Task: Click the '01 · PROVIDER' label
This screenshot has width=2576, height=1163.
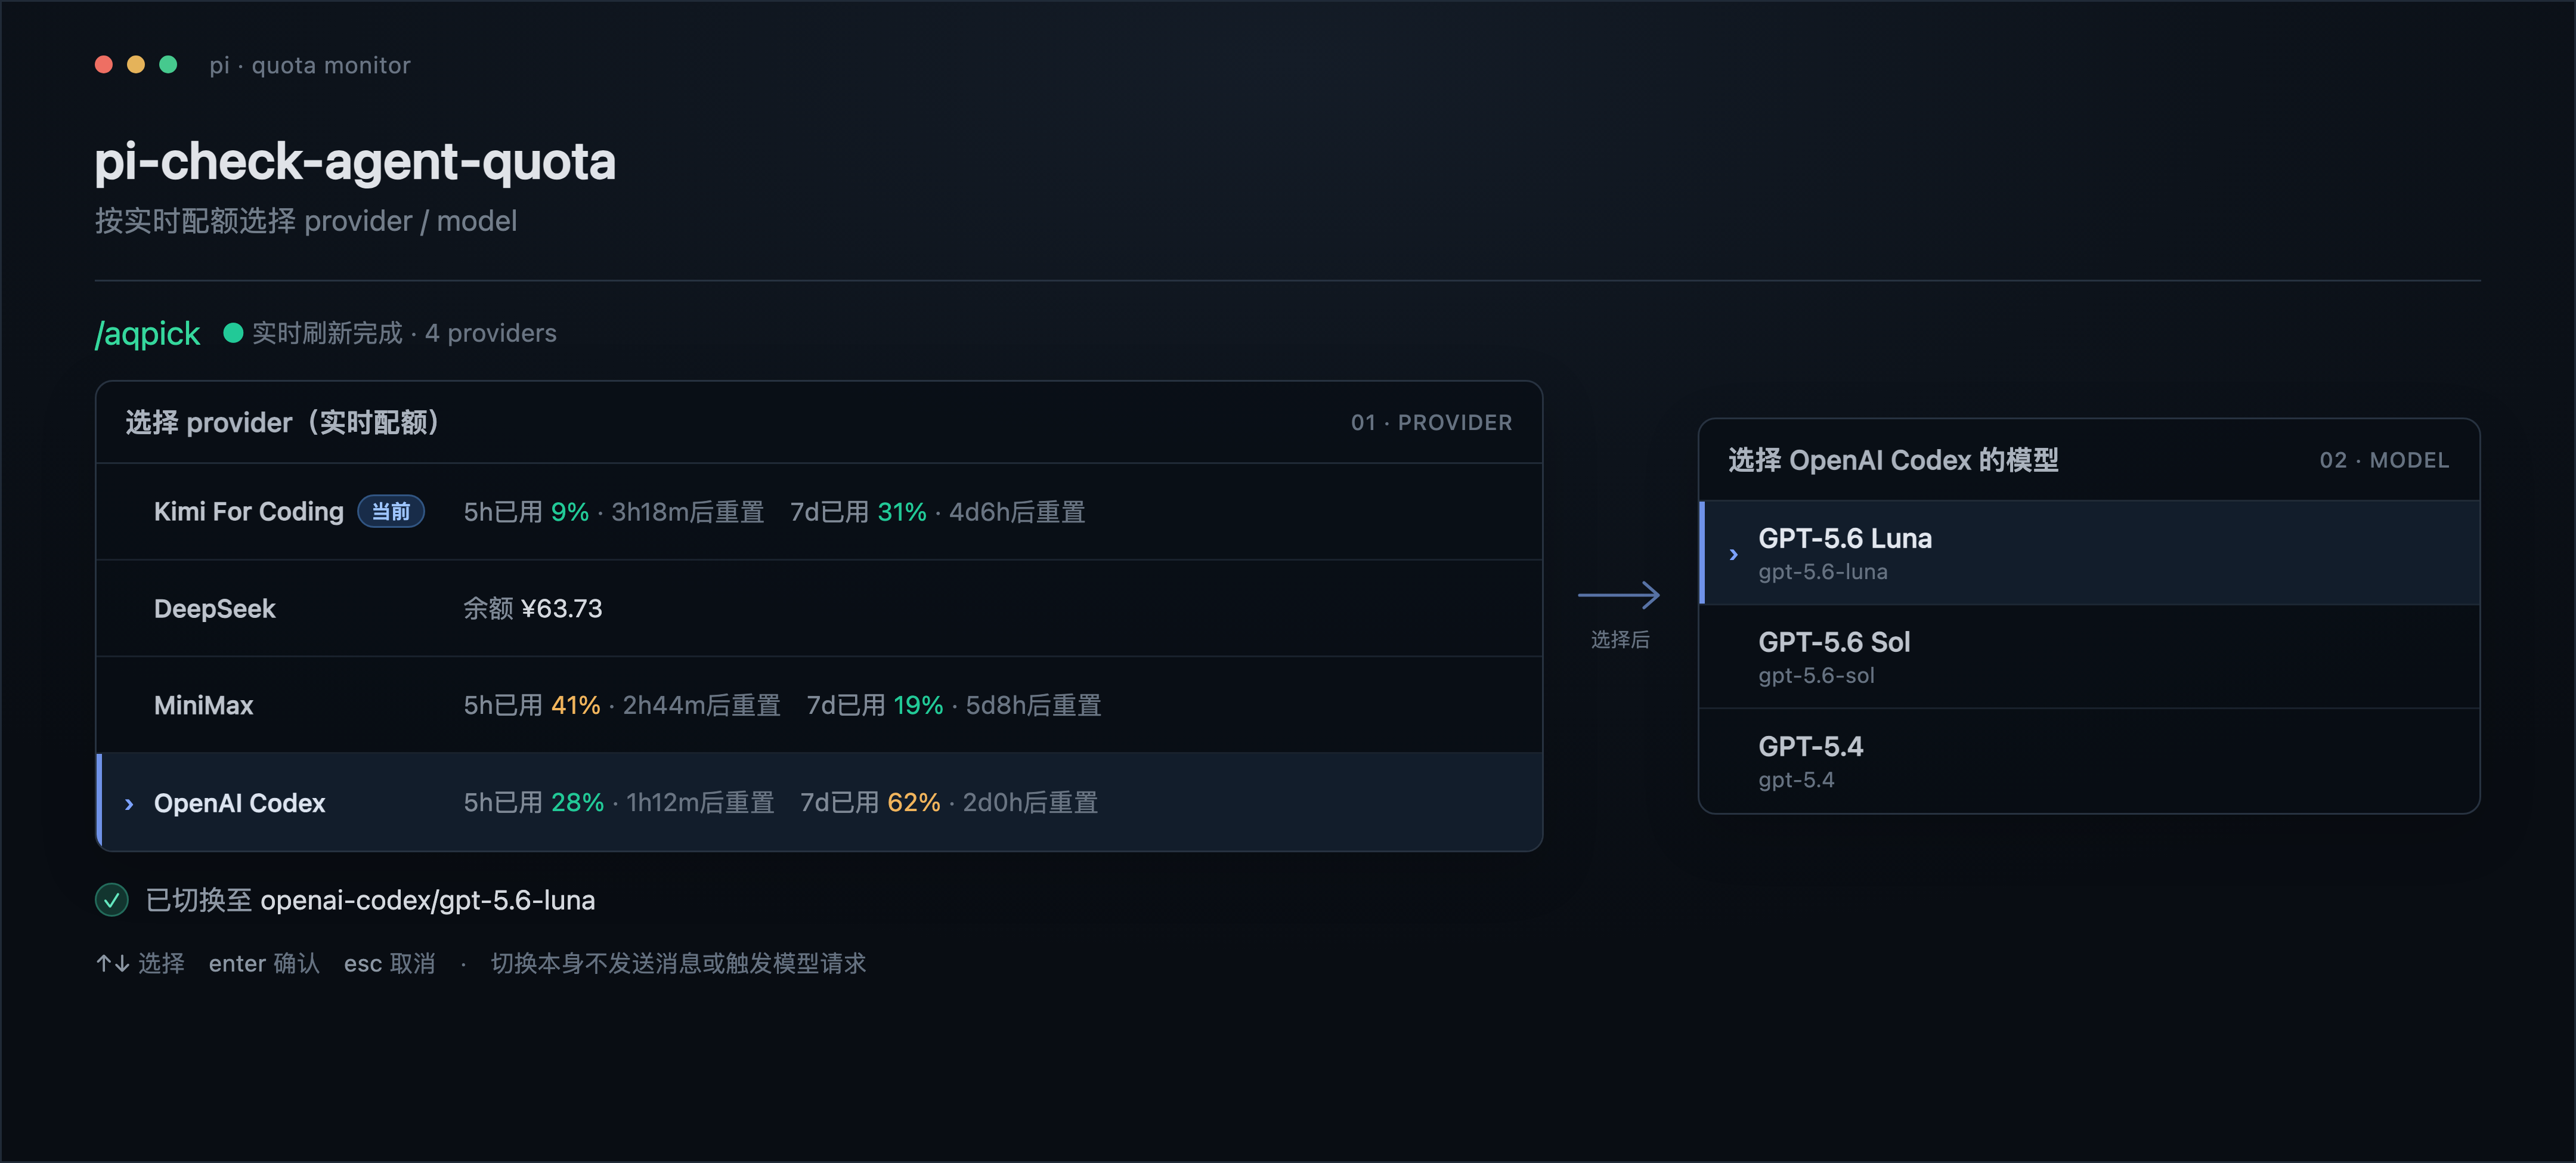Action: 1431,423
